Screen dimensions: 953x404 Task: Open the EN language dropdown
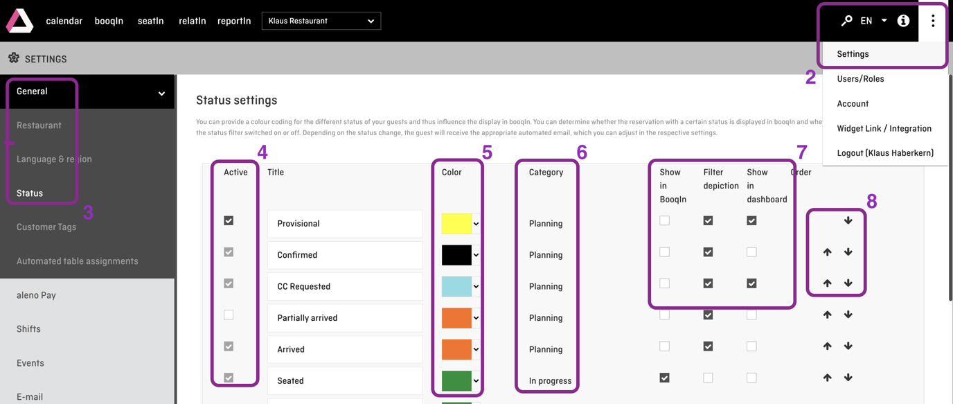(x=873, y=21)
